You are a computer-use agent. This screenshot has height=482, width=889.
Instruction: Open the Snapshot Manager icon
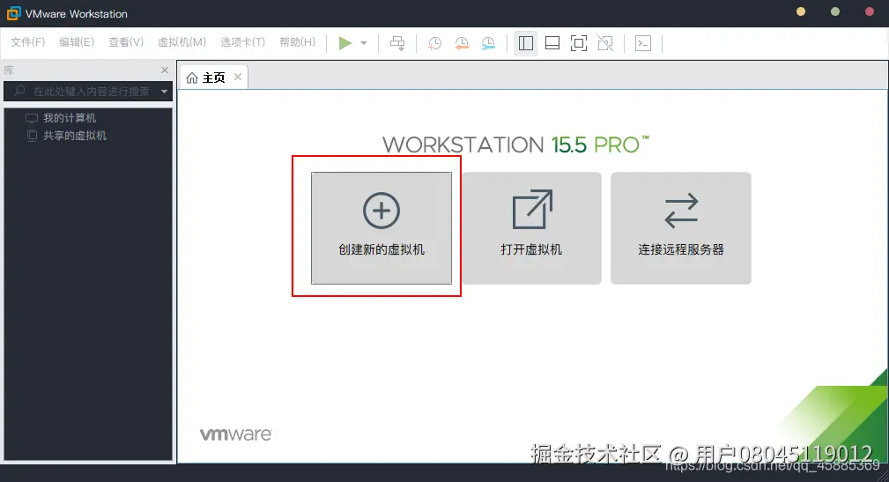(x=488, y=43)
